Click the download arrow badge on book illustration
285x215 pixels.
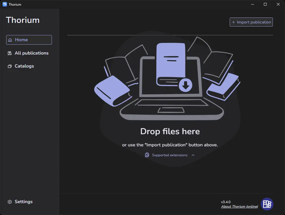(185, 85)
